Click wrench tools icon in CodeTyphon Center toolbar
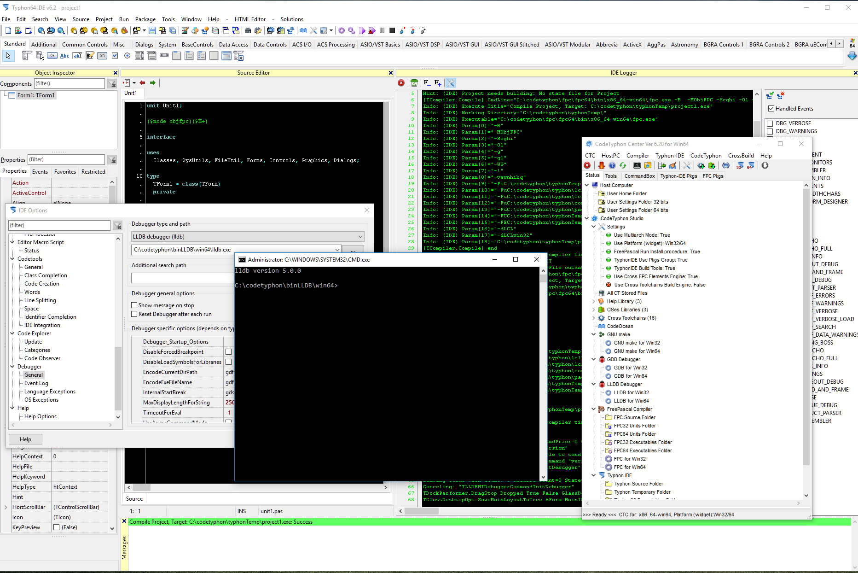This screenshot has height=573, width=858. pos(687,165)
